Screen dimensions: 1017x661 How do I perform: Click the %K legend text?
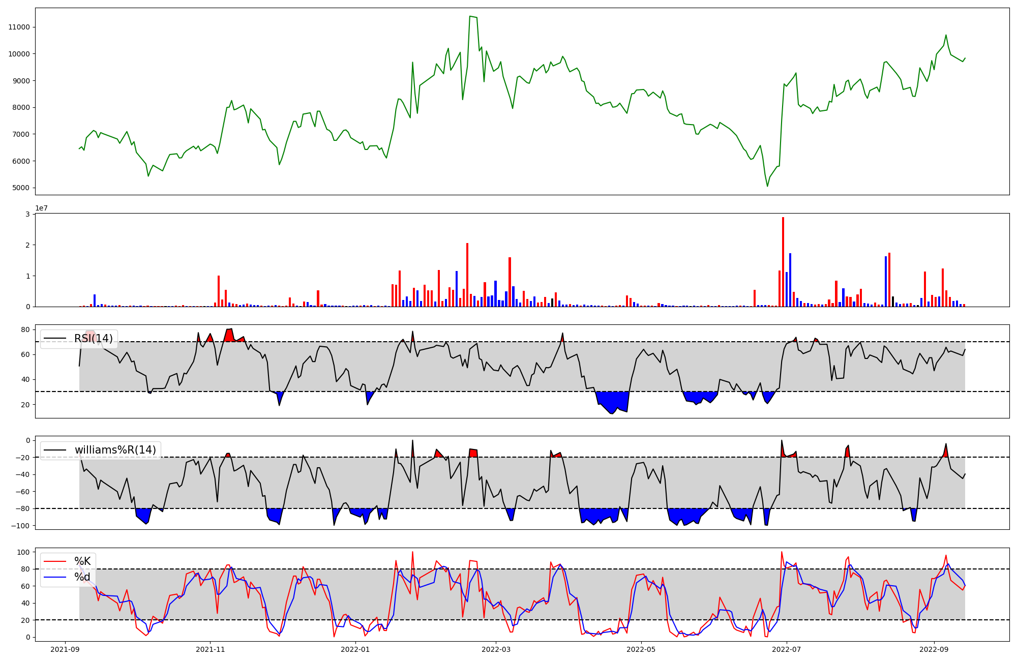[82, 561]
